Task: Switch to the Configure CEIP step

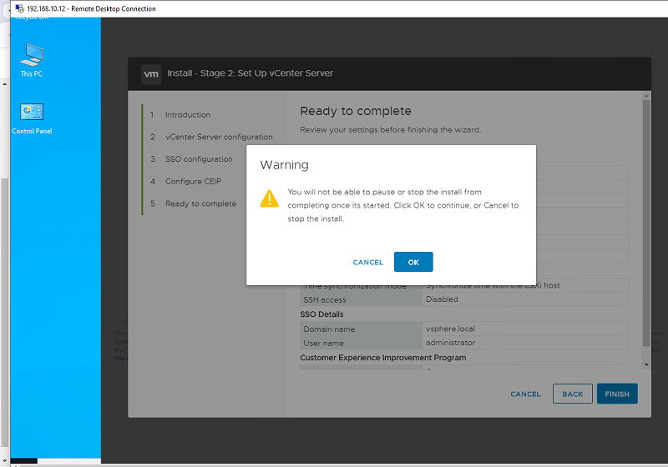Action: (195, 181)
